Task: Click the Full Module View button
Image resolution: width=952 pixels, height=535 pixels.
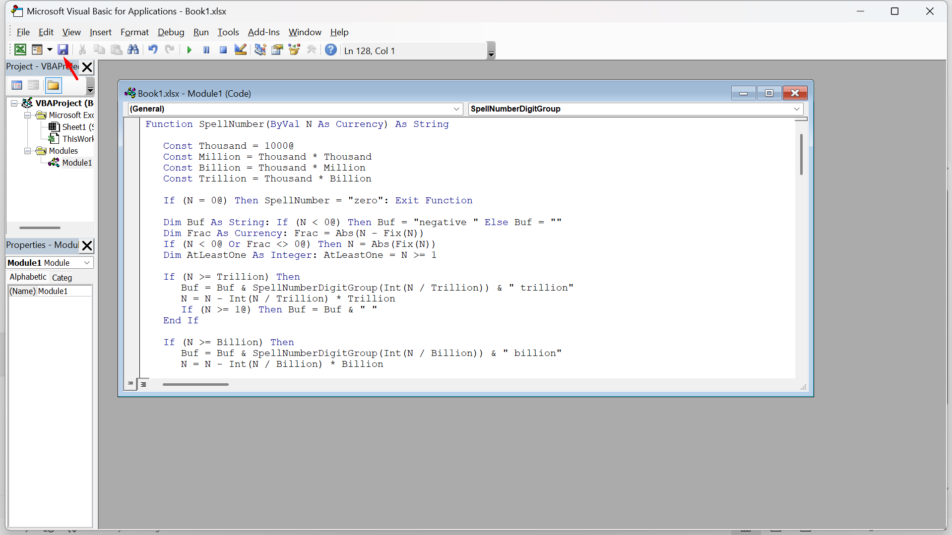Action: (143, 384)
